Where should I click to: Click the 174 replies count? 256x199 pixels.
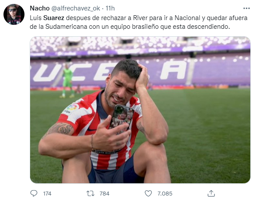tap(47, 194)
